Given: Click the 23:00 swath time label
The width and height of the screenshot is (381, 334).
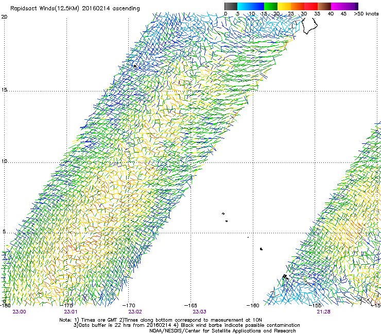Looking at the screenshot, I should click(x=19, y=312).
